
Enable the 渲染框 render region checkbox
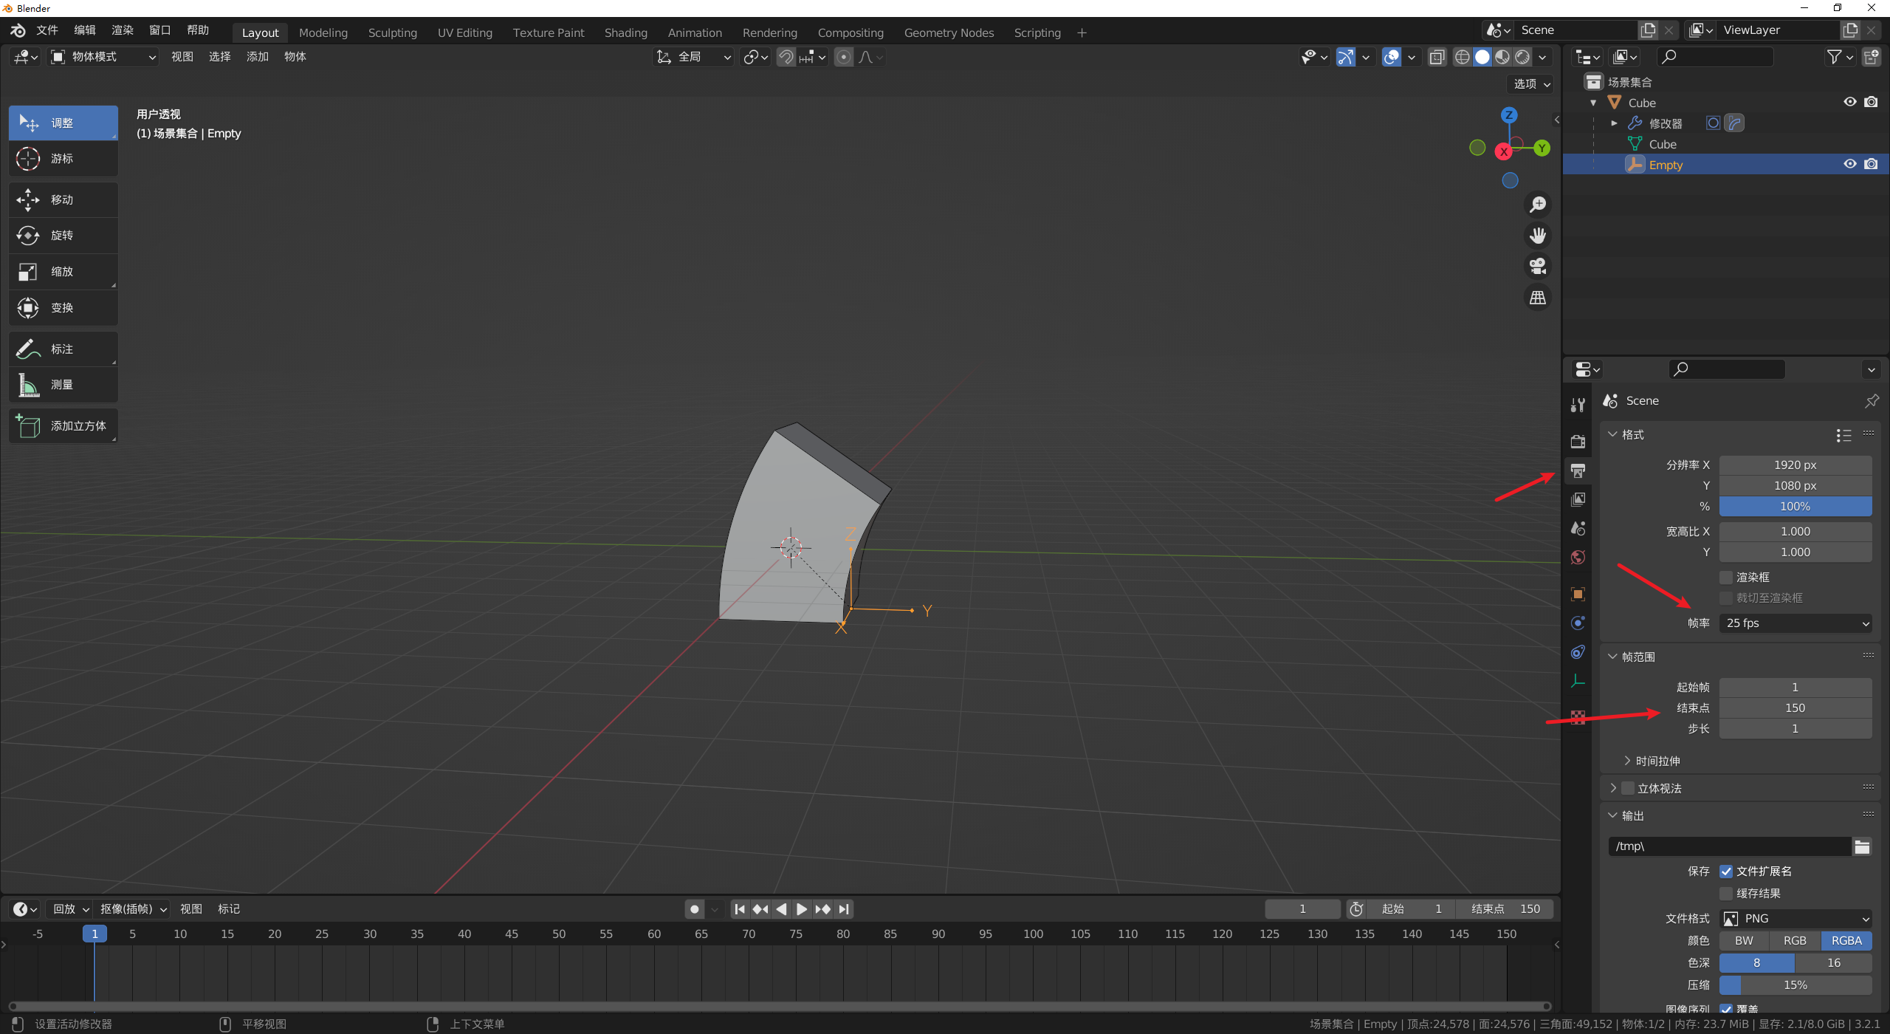point(1726,577)
